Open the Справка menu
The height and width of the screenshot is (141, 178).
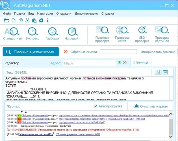(x=107, y=14)
